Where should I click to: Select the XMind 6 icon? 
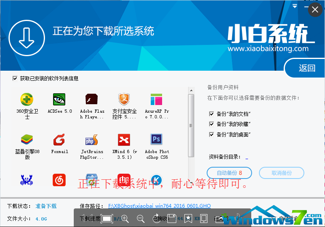124,140
